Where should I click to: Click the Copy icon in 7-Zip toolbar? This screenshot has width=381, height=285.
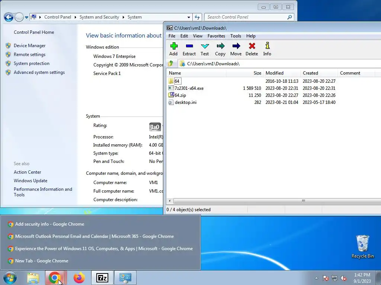220,49
